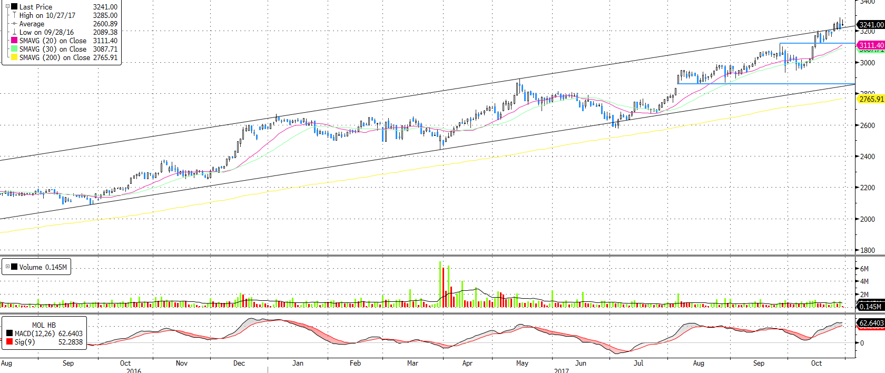Click the 'Dec' label on time axis
The image size is (885, 373).
[239, 363]
